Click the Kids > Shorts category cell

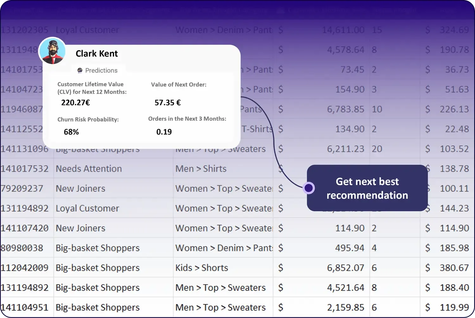[x=202, y=268]
